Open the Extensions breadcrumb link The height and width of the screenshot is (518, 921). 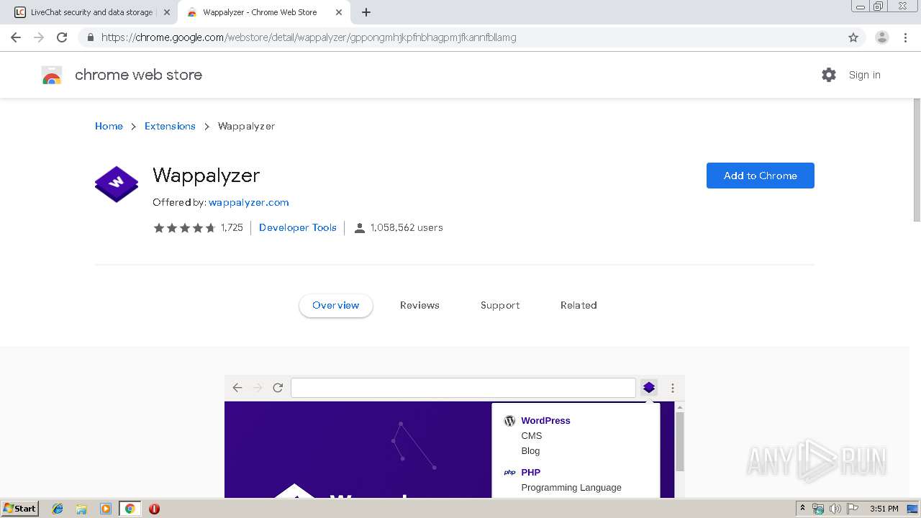tap(170, 126)
